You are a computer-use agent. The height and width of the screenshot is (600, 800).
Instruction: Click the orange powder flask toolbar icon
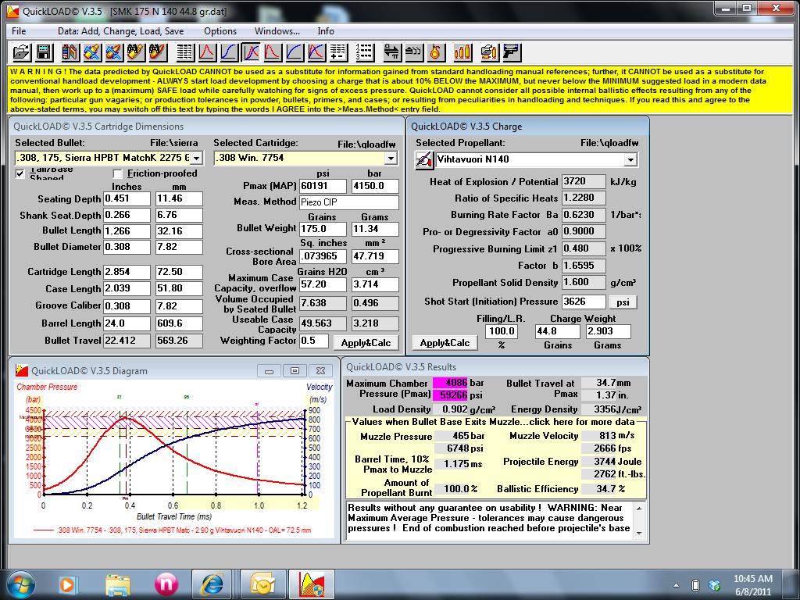[435, 52]
